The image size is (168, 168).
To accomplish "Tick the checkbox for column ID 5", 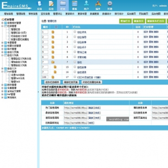I will coord(75,52).
